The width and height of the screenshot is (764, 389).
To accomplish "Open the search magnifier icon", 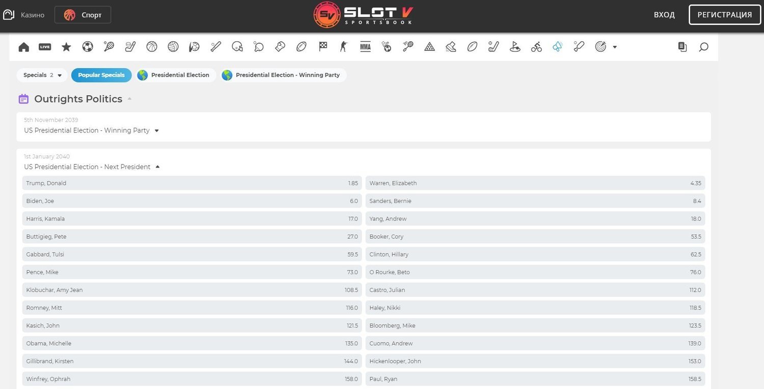I will [703, 47].
